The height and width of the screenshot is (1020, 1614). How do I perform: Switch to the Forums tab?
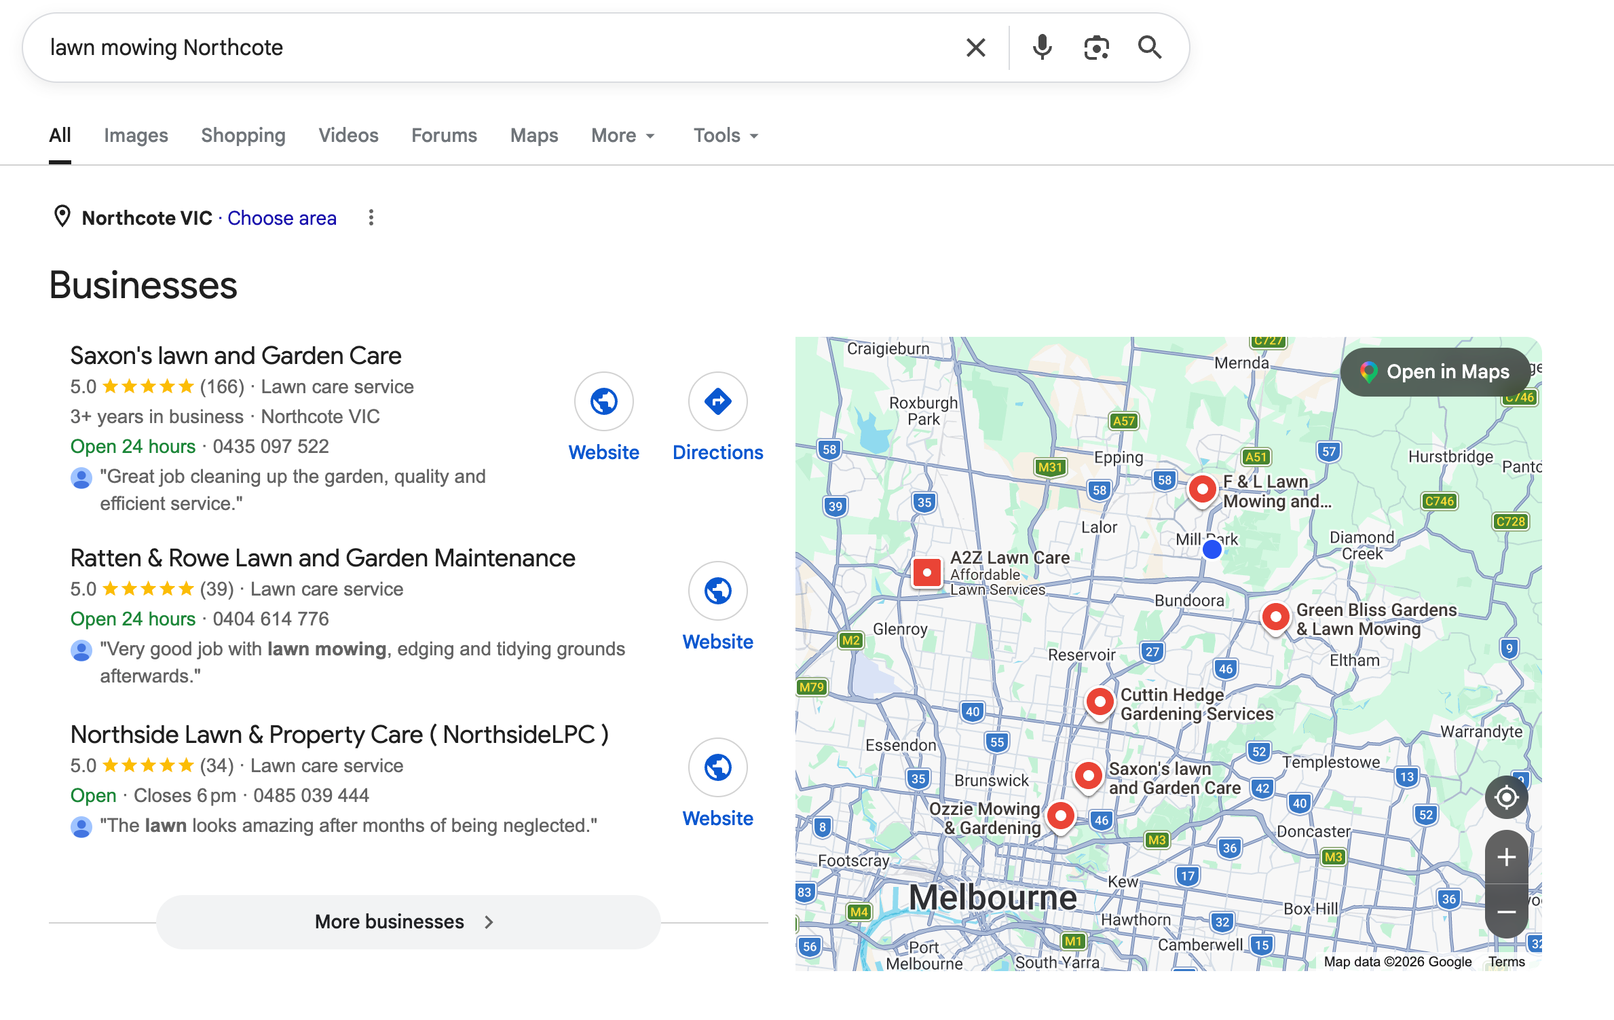pyautogui.click(x=444, y=136)
